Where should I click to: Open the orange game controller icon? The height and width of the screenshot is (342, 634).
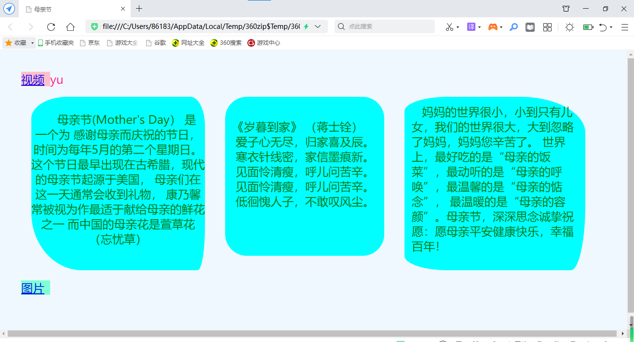[493, 27]
